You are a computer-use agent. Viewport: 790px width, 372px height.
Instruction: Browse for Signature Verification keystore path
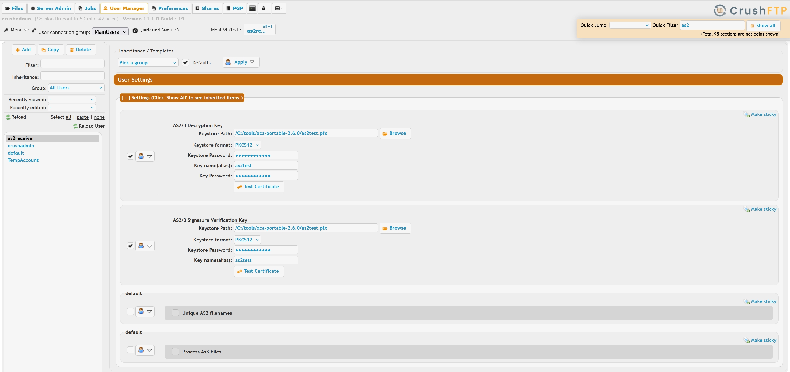(x=395, y=228)
